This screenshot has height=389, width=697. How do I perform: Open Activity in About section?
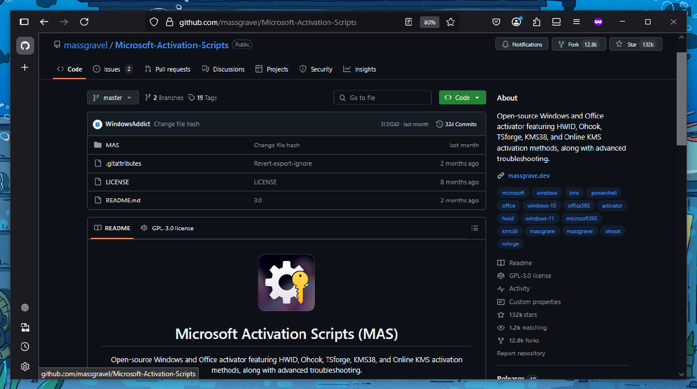519,288
